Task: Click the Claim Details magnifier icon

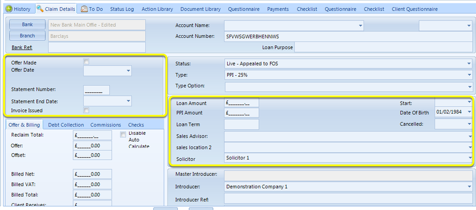Action: 40,8
